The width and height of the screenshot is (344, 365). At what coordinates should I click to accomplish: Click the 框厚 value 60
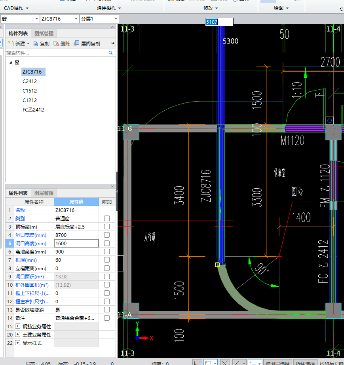(x=76, y=260)
